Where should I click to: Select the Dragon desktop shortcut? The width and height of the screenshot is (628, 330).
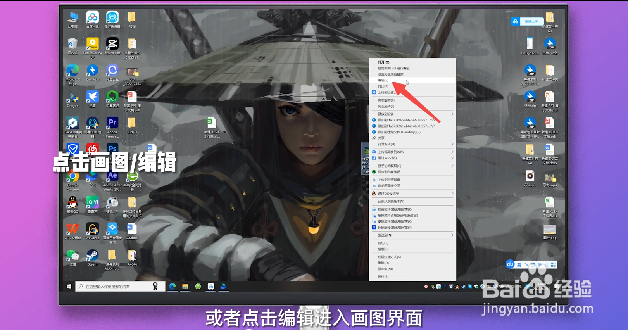click(72, 99)
